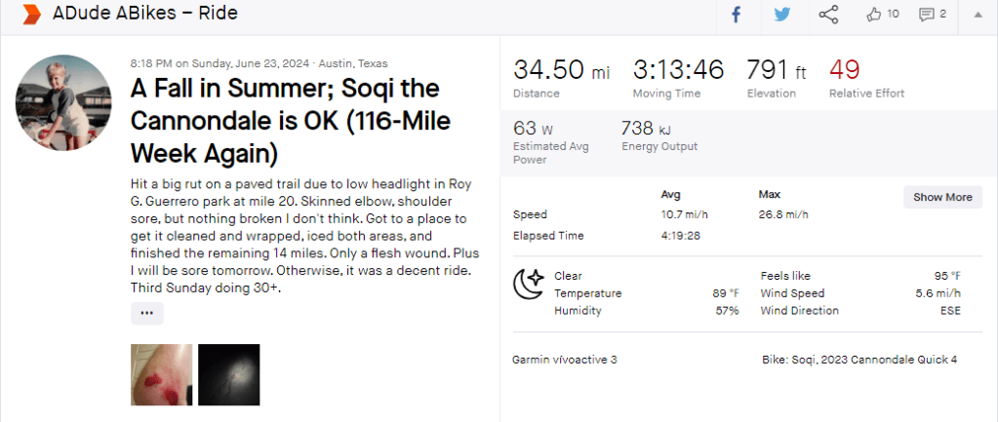Open the skinned elbow photo thumbnail
Image resolution: width=998 pixels, height=422 pixels.
161,374
